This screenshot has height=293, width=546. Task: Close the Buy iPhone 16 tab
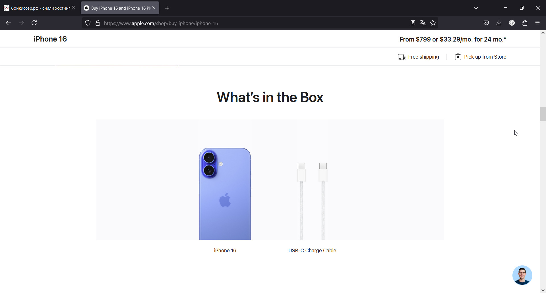pyautogui.click(x=154, y=8)
